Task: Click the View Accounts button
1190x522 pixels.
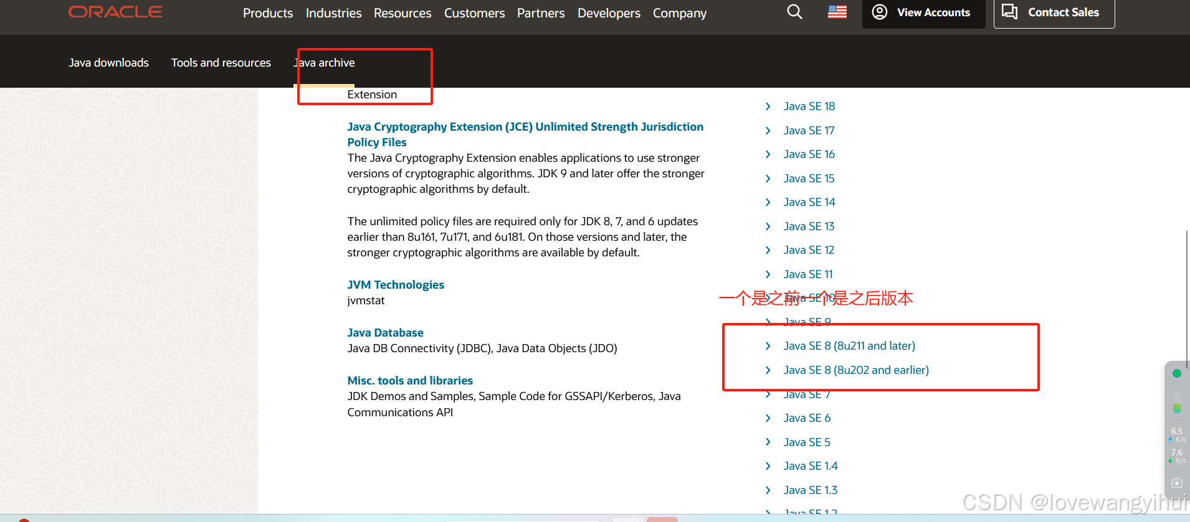Action: pyautogui.click(x=923, y=13)
